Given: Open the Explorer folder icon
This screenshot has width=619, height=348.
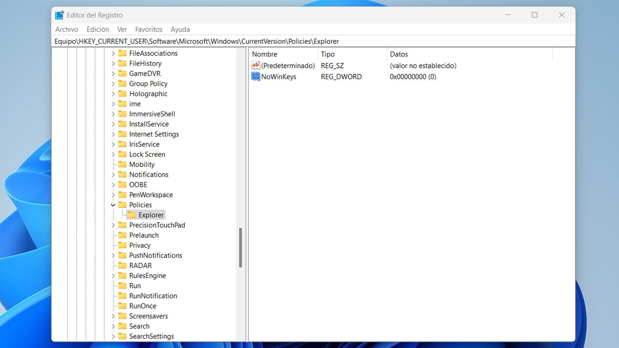Looking at the screenshot, I should pyautogui.click(x=132, y=215).
